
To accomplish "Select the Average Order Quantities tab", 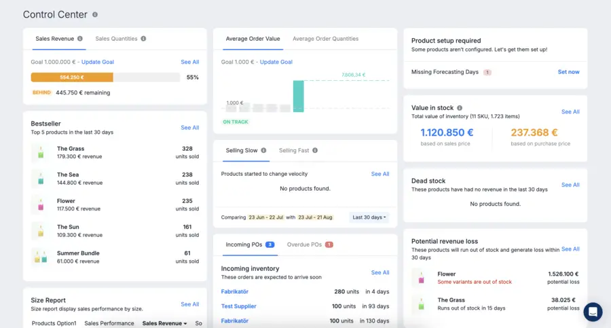I will tap(325, 39).
